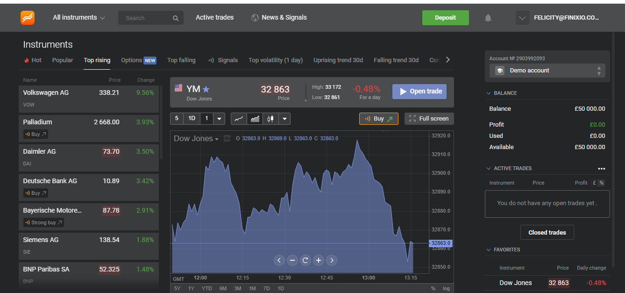
Task: Click the search magnifier icon
Action: coord(176,18)
